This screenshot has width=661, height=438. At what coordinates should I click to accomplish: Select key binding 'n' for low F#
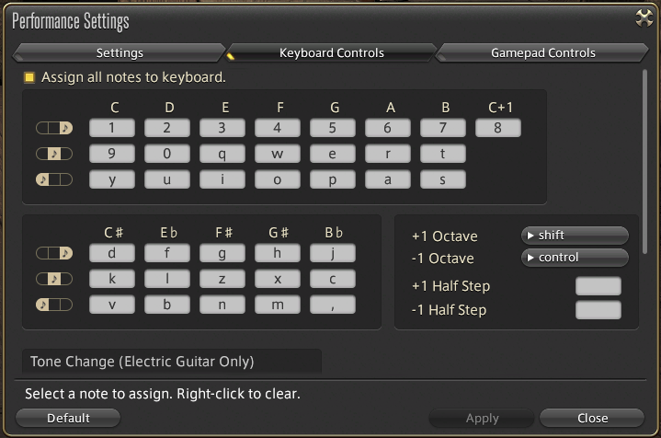coord(222,305)
